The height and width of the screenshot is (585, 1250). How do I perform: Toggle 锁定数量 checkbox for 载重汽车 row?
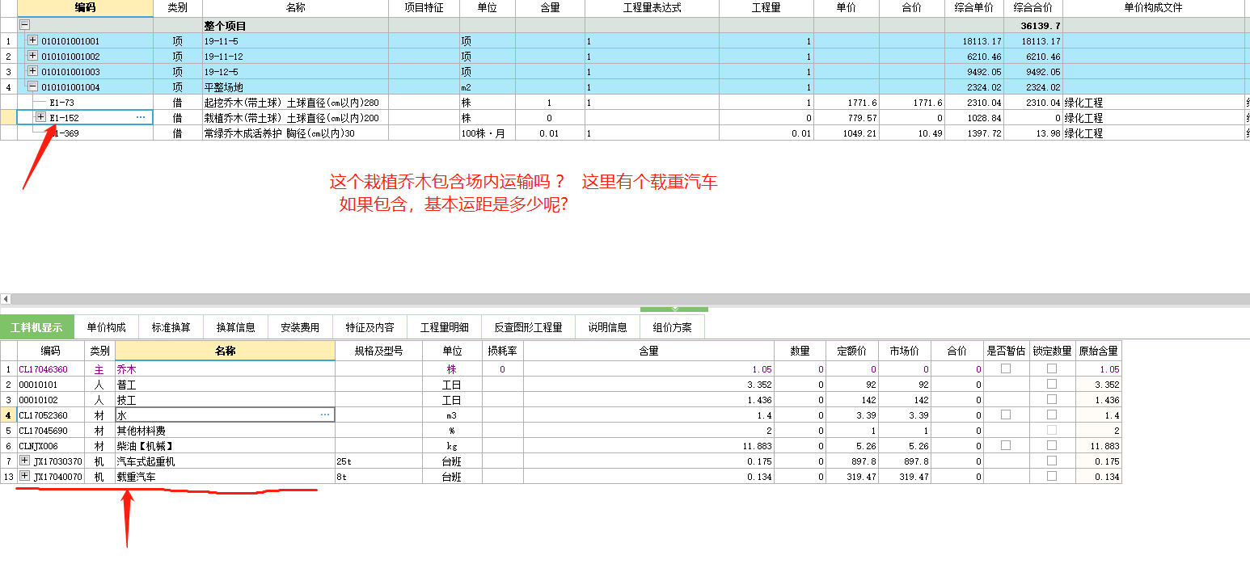pyautogui.click(x=1052, y=477)
